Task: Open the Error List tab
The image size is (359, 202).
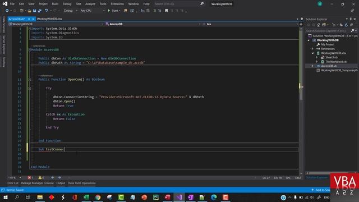Action: click(x=12, y=183)
